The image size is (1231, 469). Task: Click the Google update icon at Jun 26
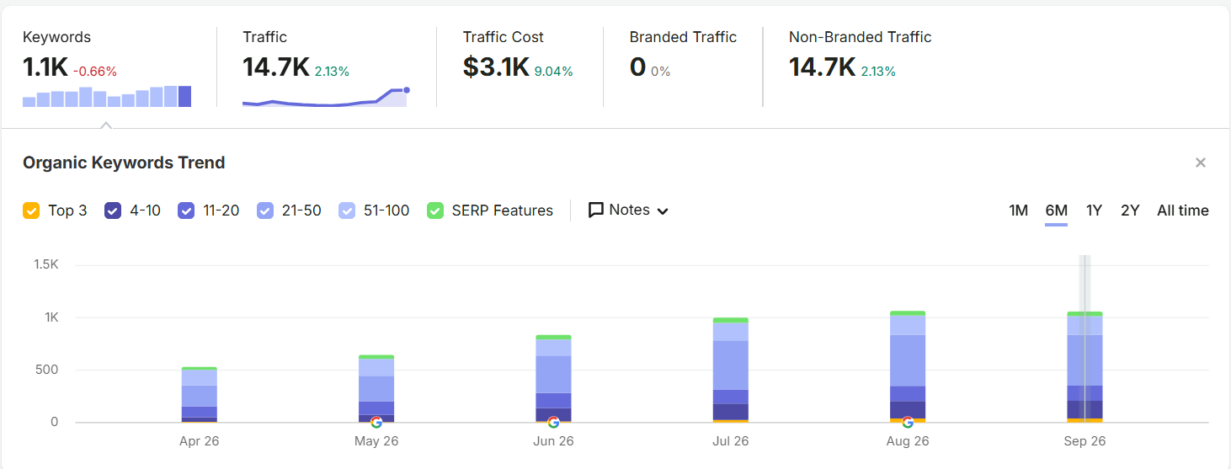pyautogui.click(x=553, y=423)
